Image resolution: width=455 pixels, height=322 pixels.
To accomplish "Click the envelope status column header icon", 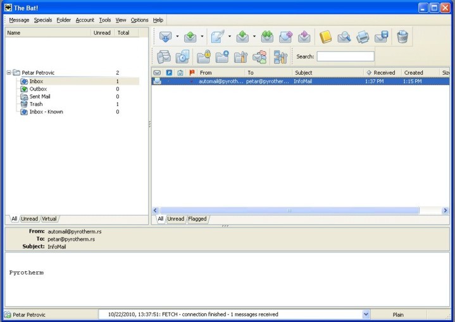I will [x=157, y=73].
